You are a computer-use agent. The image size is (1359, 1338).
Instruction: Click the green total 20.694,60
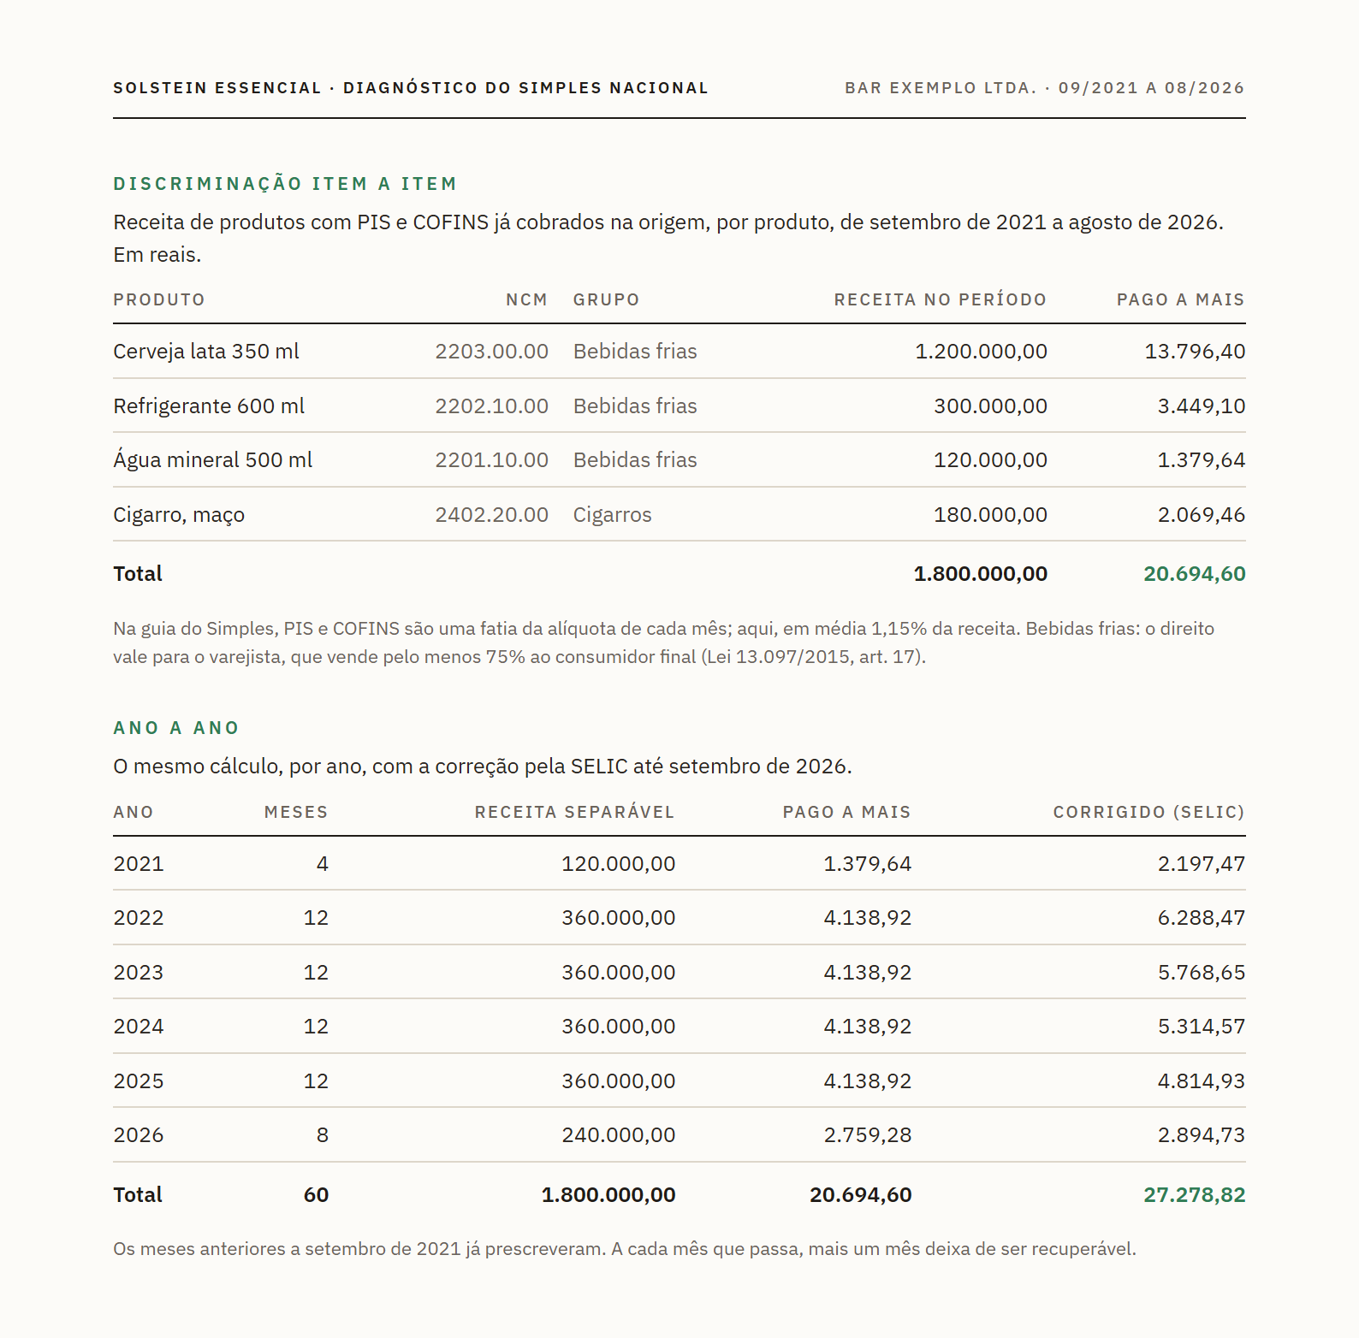click(1194, 574)
